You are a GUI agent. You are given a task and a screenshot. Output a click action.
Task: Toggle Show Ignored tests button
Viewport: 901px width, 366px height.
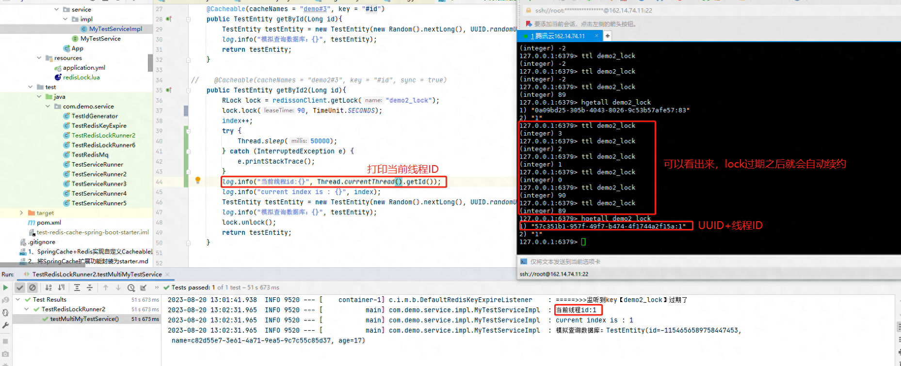click(32, 288)
